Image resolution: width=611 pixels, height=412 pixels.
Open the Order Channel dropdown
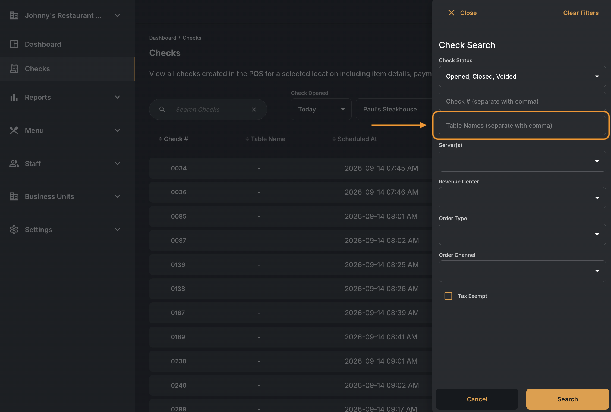[x=522, y=271]
